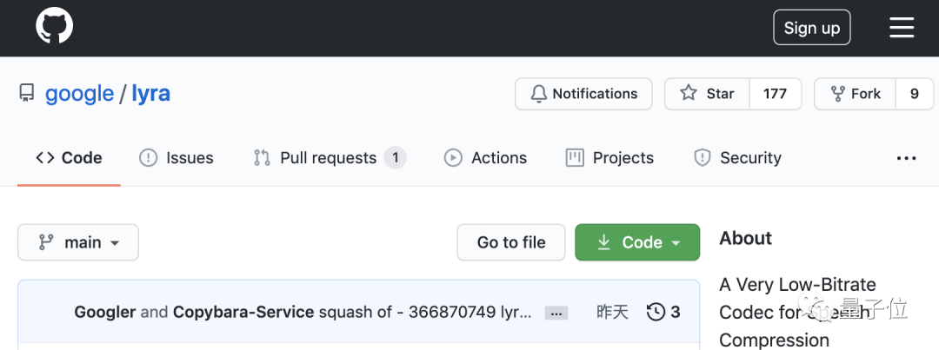
Task: Open the Security tab
Action: [x=737, y=158]
